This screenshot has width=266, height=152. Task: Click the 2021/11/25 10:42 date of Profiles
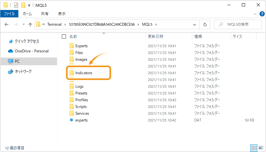tap(162, 100)
